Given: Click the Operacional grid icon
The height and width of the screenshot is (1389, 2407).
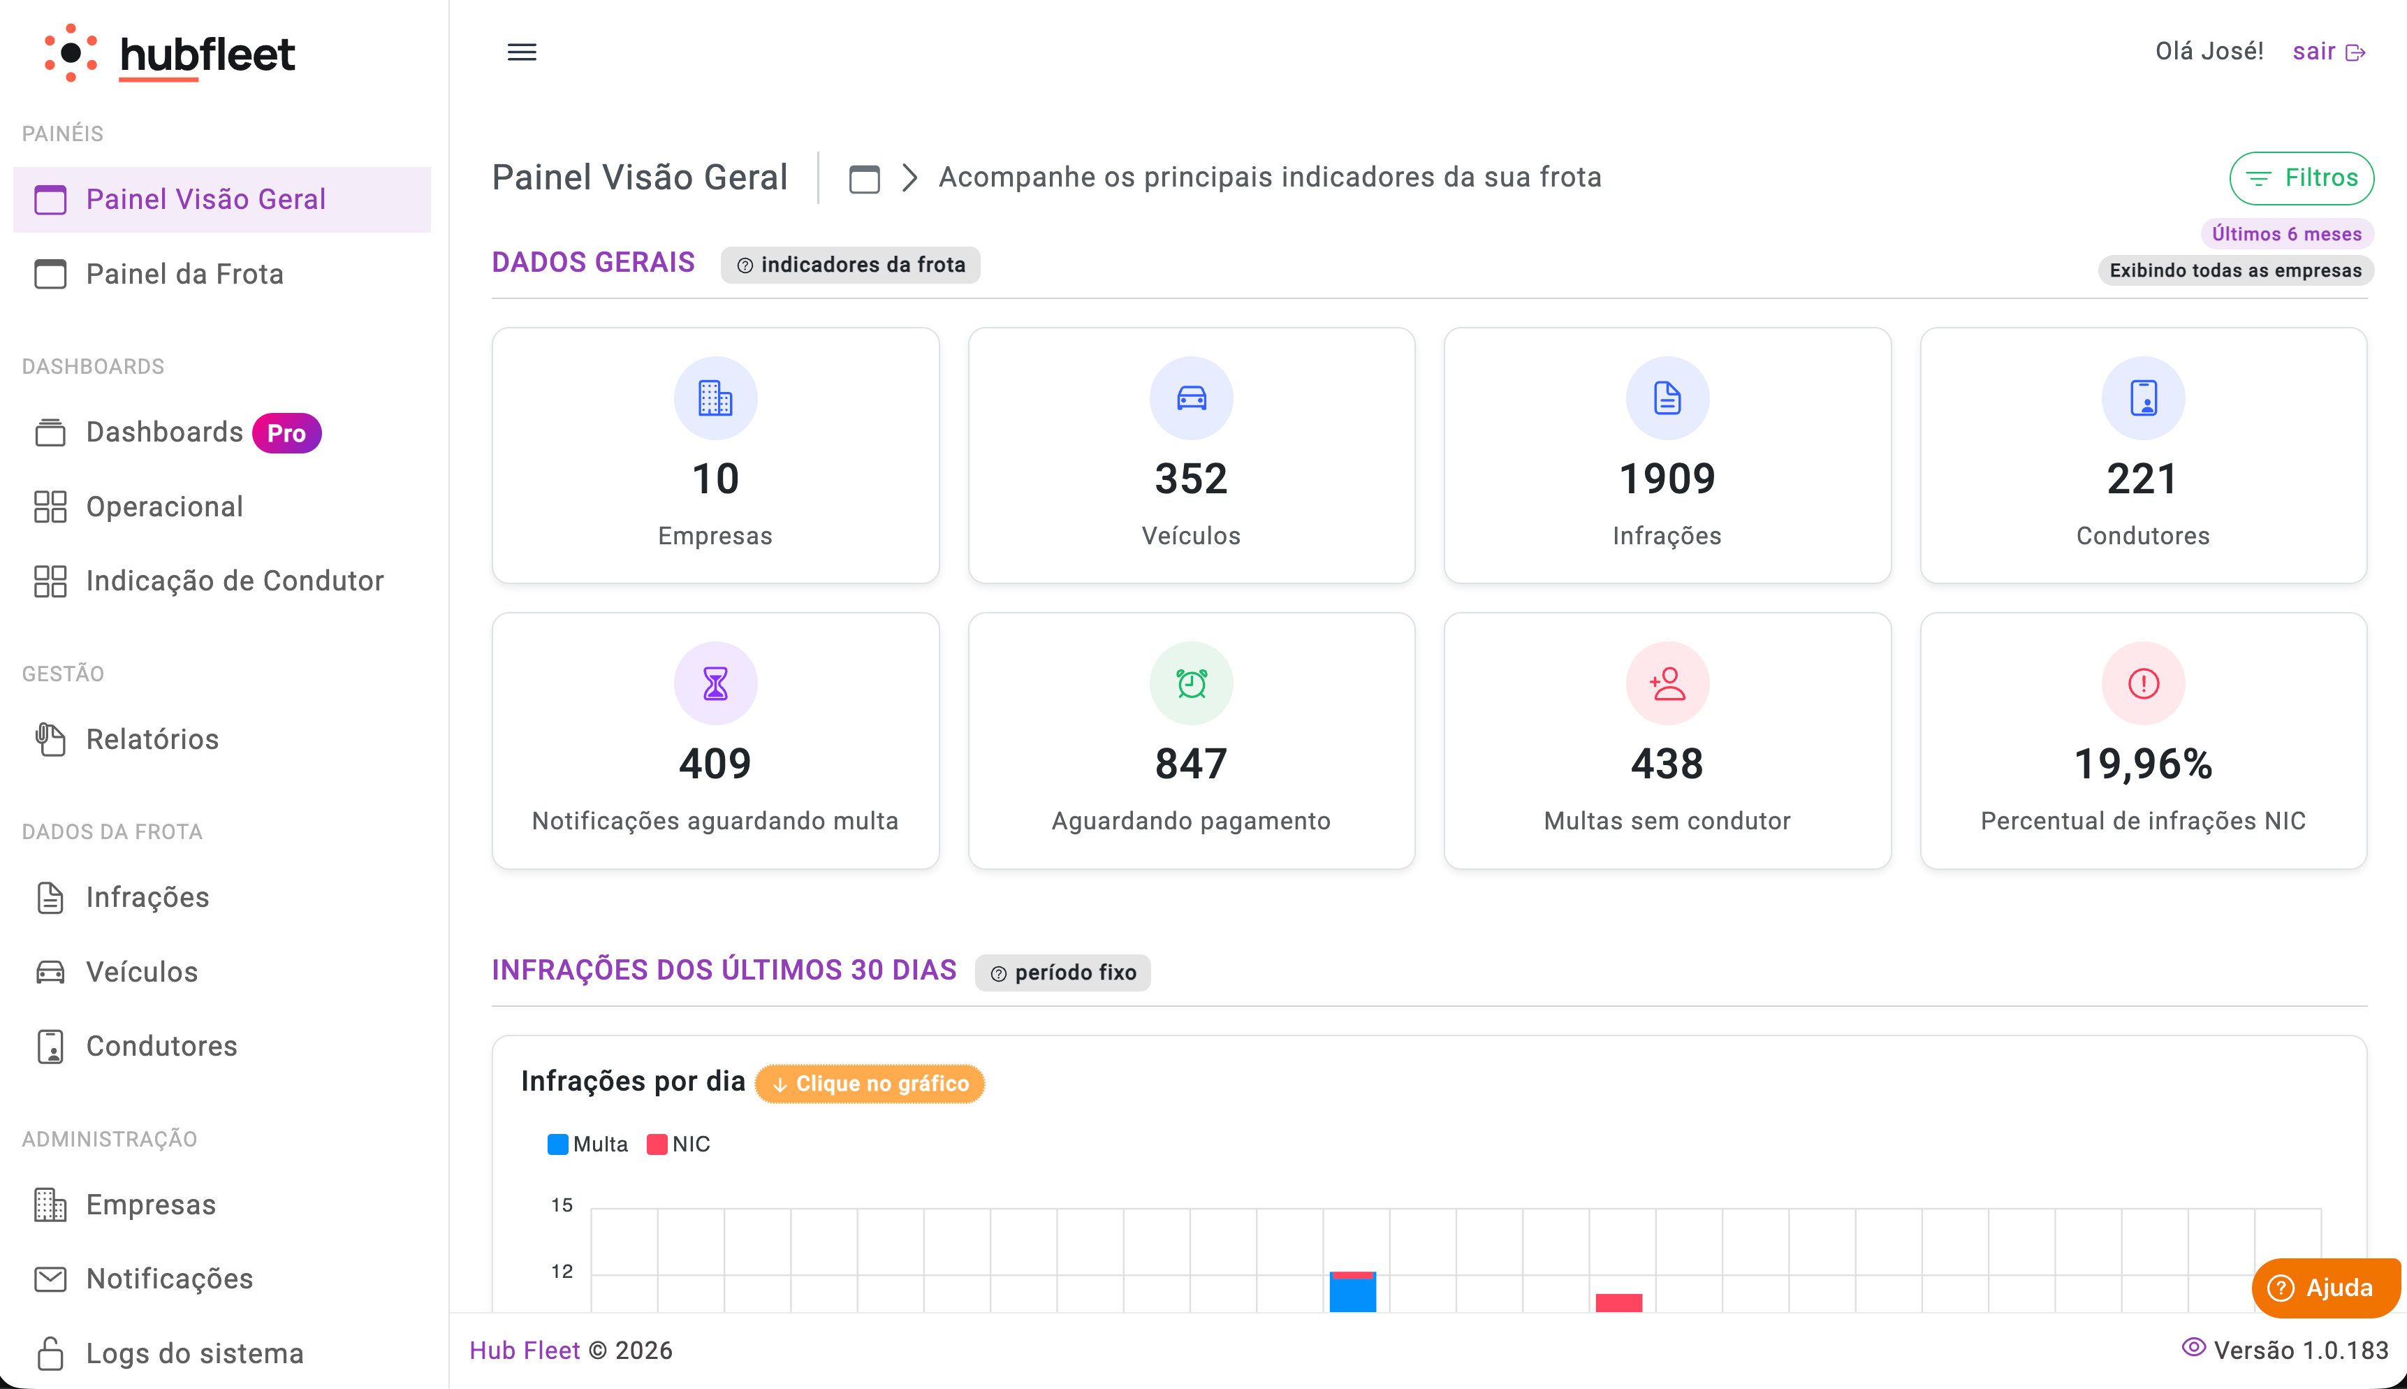Looking at the screenshot, I should coord(50,507).
